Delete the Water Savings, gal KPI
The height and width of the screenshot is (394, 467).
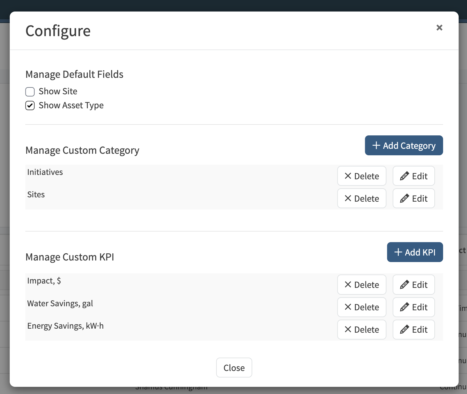pyautogui.click(x=362, y=307)
